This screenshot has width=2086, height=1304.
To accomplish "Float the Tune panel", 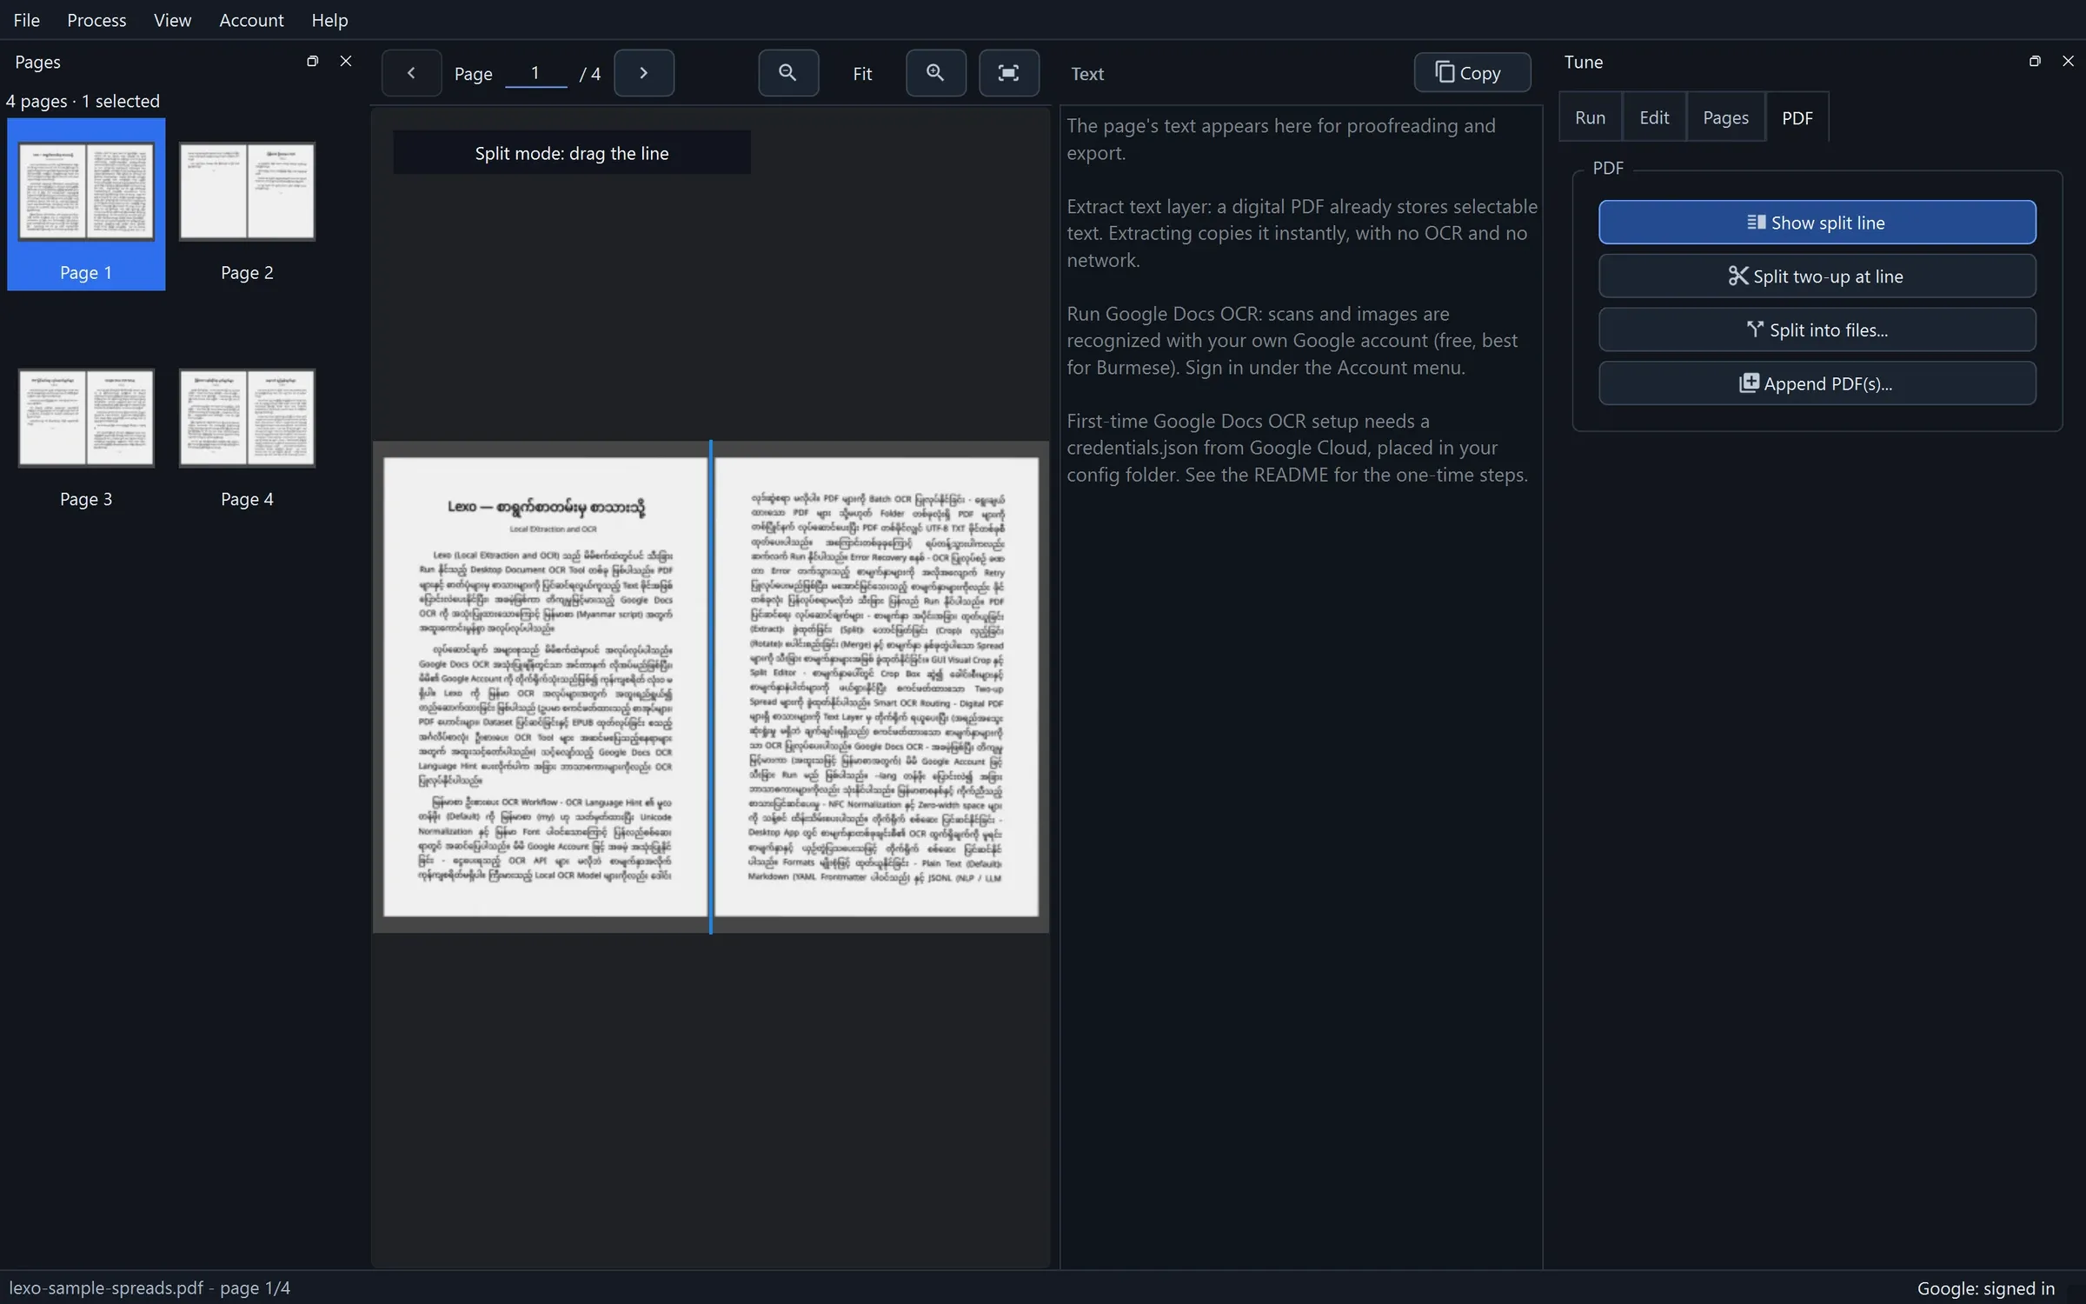I will click(x=2035, y=61).
